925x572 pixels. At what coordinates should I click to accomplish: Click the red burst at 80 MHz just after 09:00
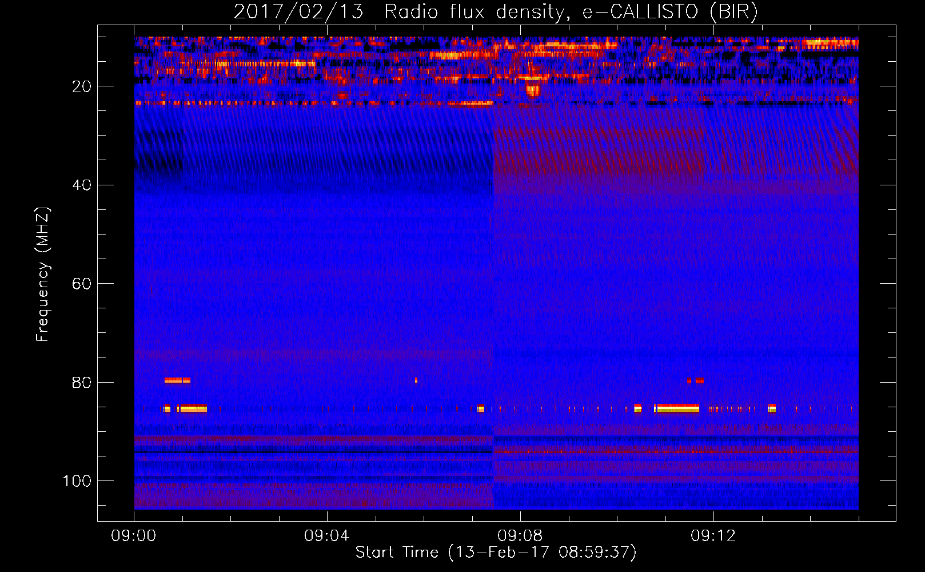(177, 380)
